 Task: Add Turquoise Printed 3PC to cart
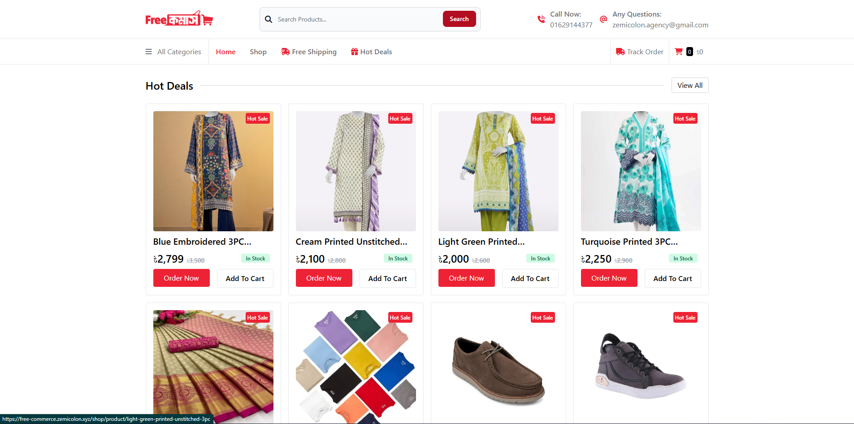[x=672, y=278]
